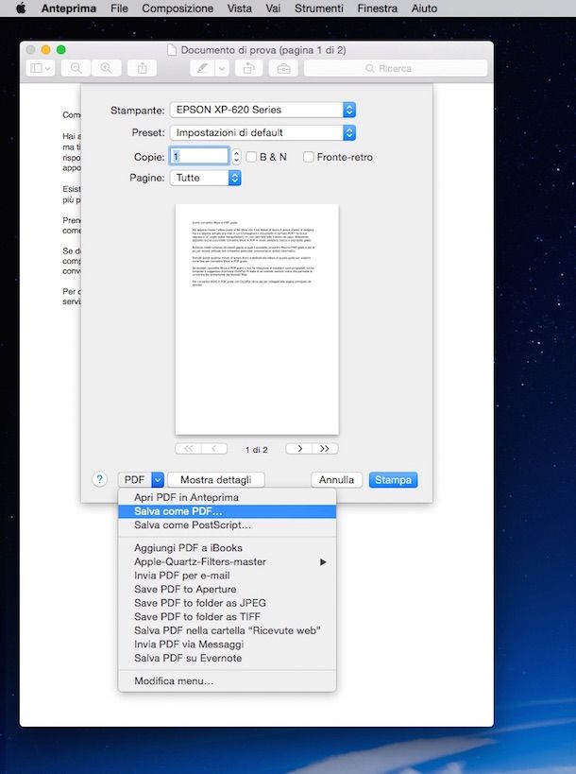Click the help question mark button

tap(100, 479)
